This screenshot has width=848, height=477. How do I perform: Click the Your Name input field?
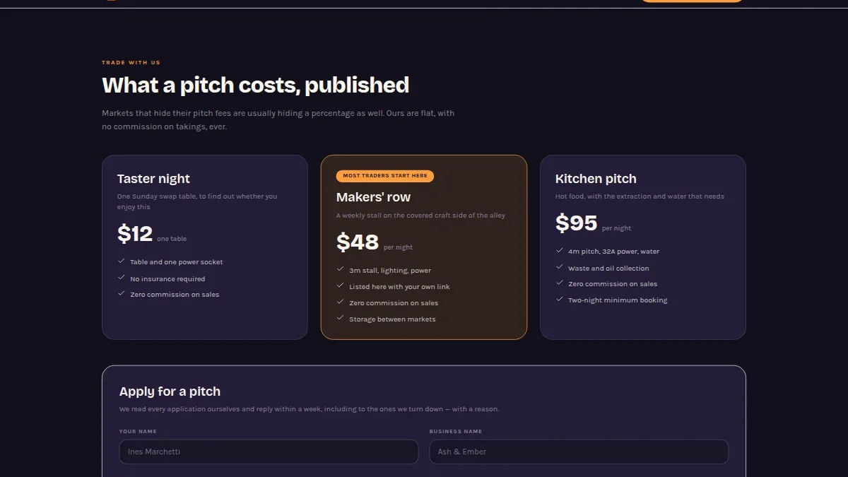269,452
